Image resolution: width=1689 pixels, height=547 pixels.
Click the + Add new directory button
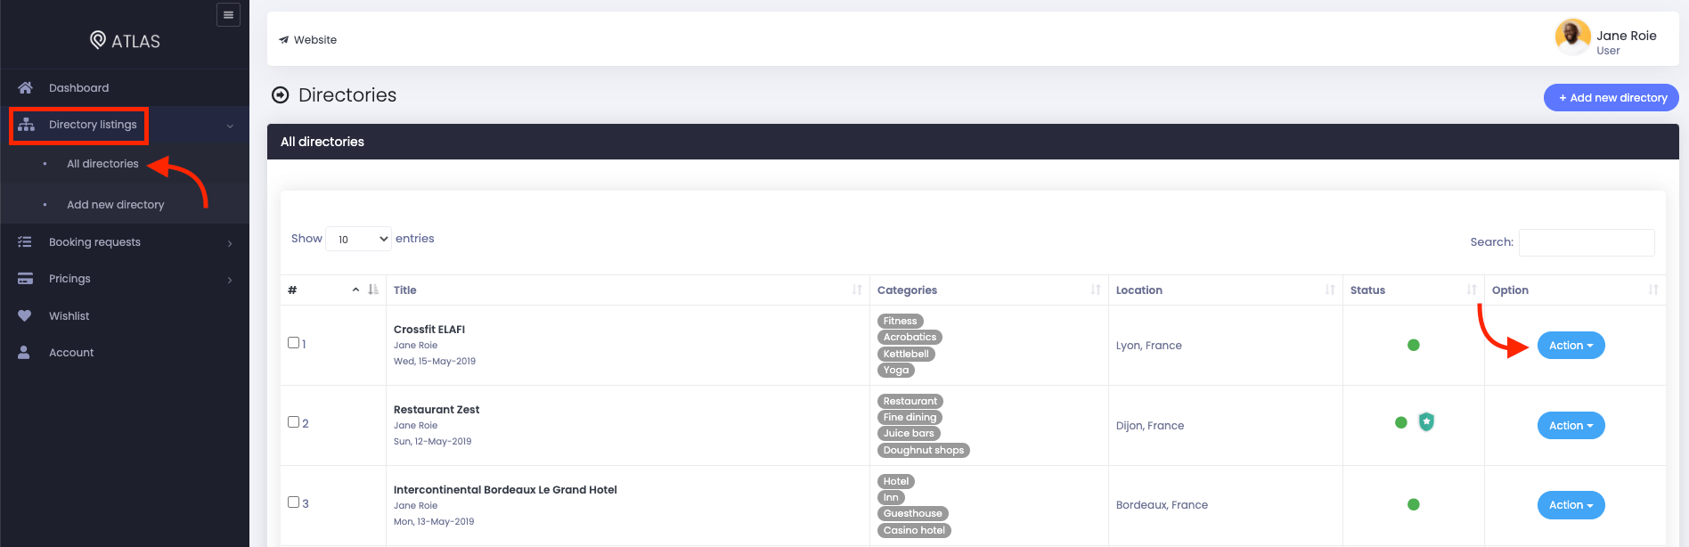tap(1611, 98)
